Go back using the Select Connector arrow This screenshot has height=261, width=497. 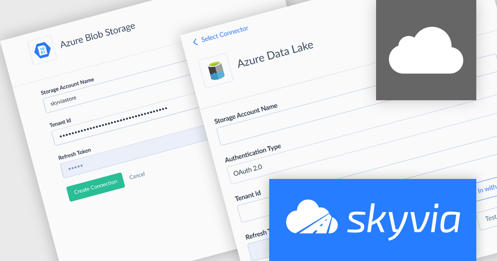pyautogui.click(x=195, y=41)
